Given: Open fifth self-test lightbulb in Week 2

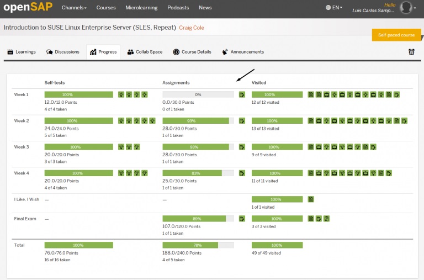Looking at the screenshot, I should pyautogui.click(x=152, y=120).
